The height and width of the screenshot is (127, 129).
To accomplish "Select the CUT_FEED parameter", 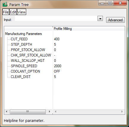I will 19,39.
